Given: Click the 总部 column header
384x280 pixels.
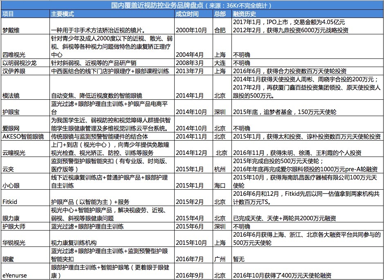Looking at the screenshot, I should tap(222, 14).
